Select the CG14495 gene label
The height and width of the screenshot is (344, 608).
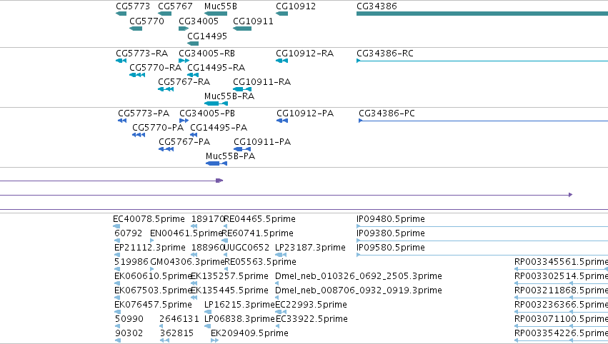coord(207,36)
